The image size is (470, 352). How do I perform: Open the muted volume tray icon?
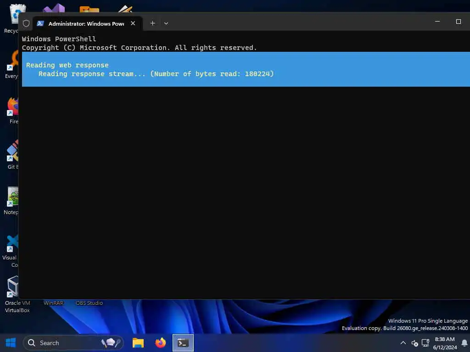click(414, 343)
